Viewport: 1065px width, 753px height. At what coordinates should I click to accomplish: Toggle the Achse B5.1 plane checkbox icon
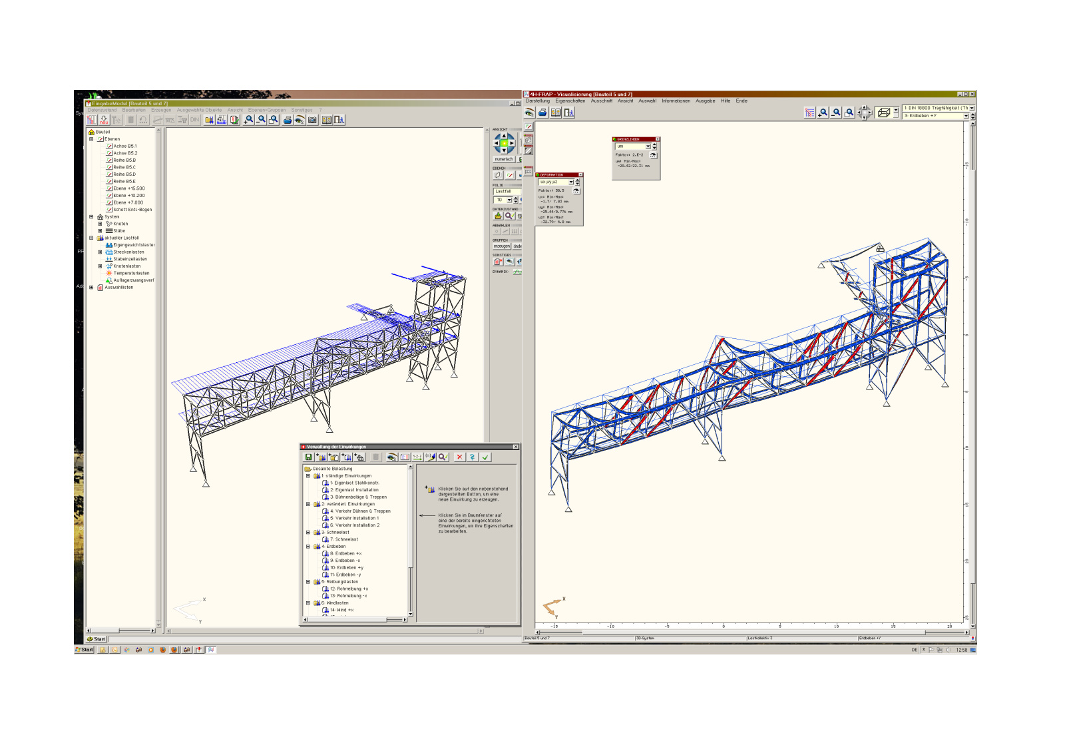109,146
